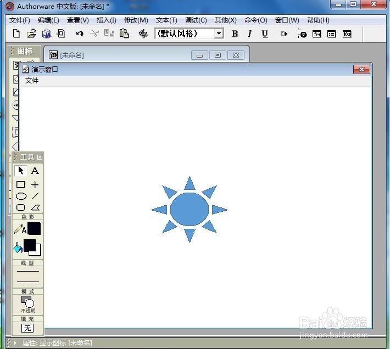Open the 文件(F) menu
The height and width of the screenshot is (349, 390).
tap(20, 20)
